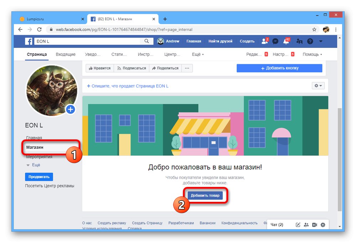This screenshot has height=243, width=356.
Task: Open the Главная link in the top bar
Action: 194,41
